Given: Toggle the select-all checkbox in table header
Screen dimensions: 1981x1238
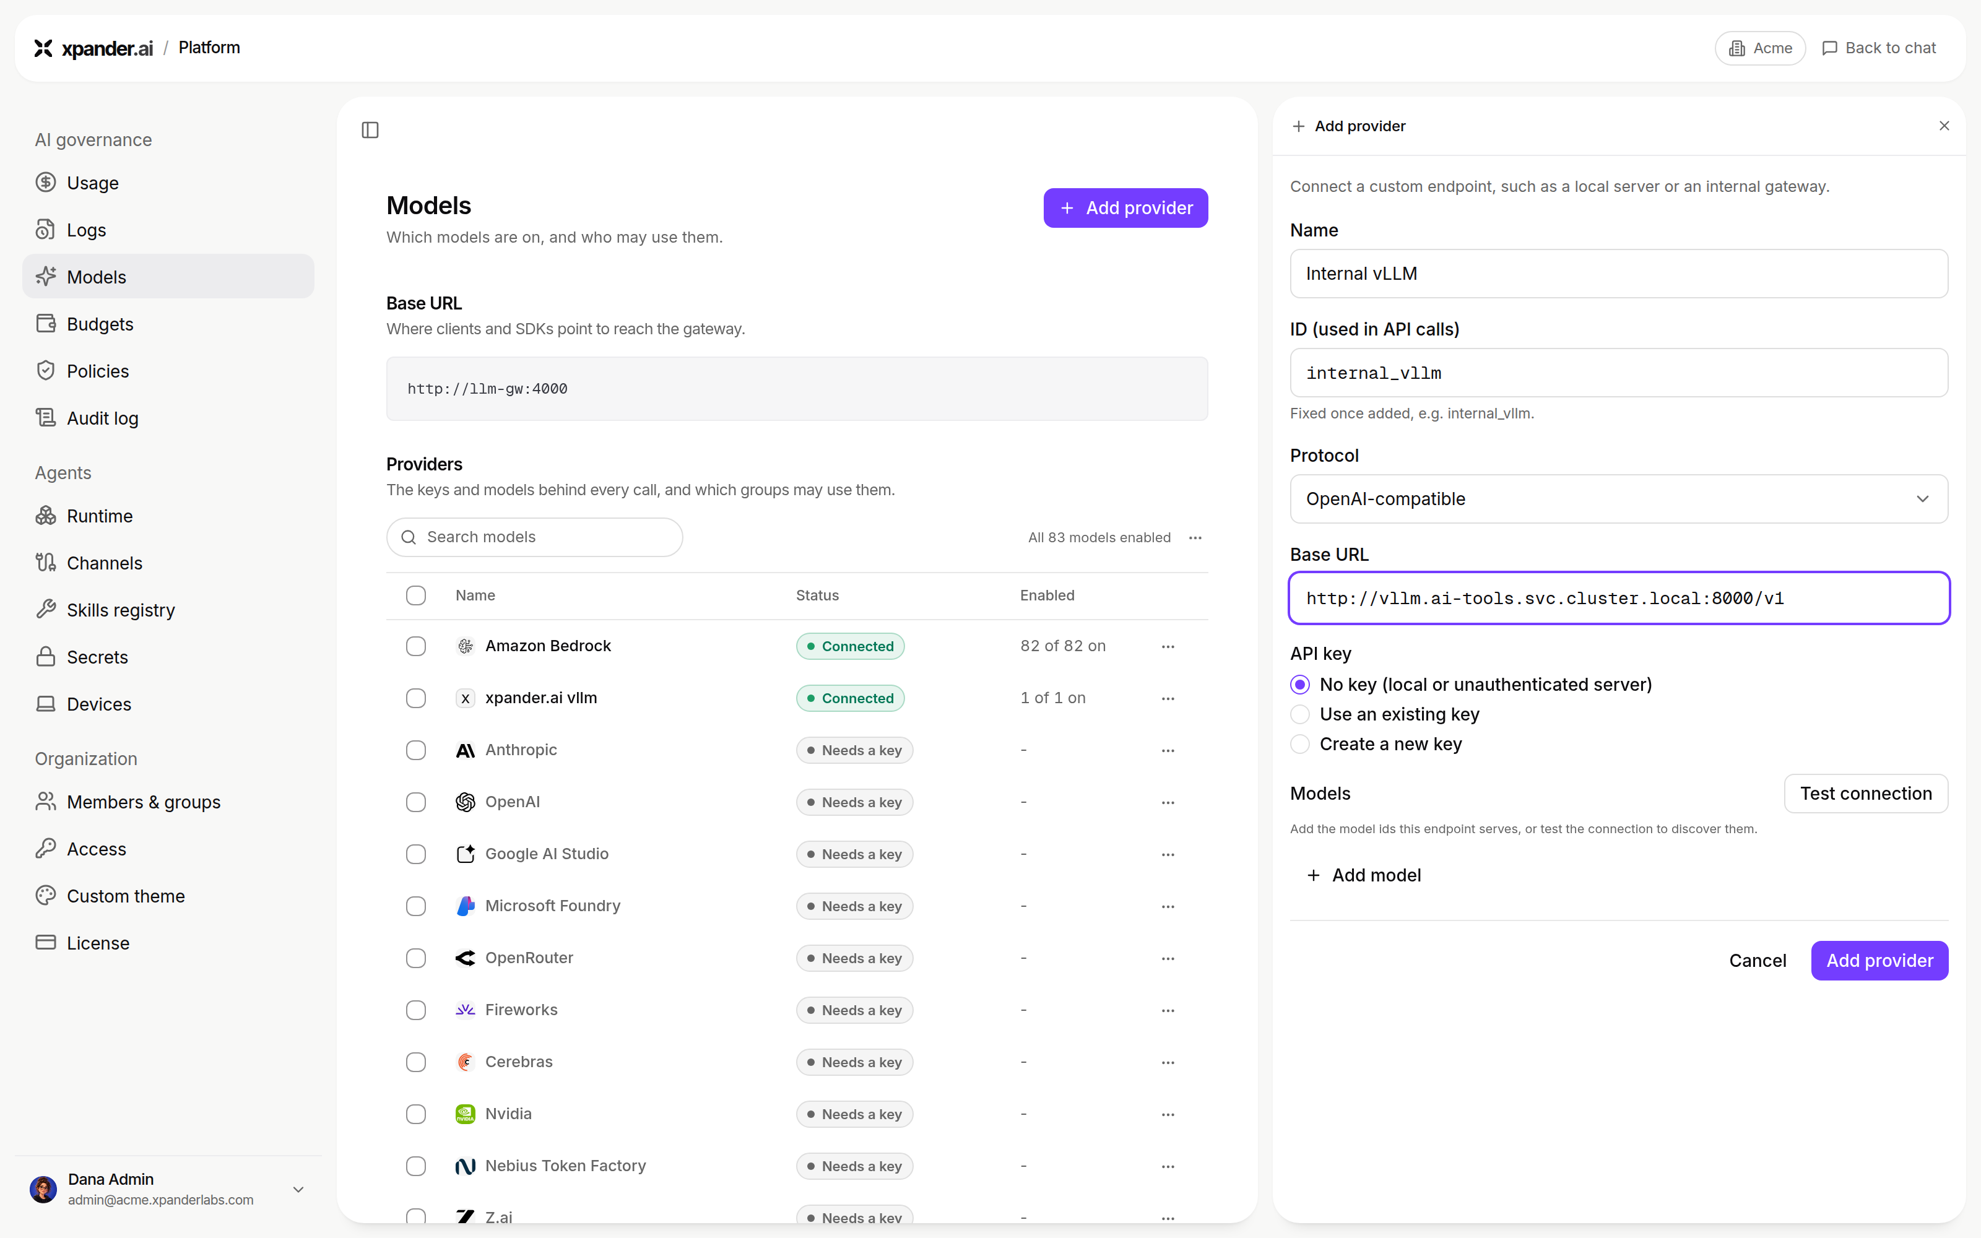Looking at the screenshot, I should [x=416, y=595].
